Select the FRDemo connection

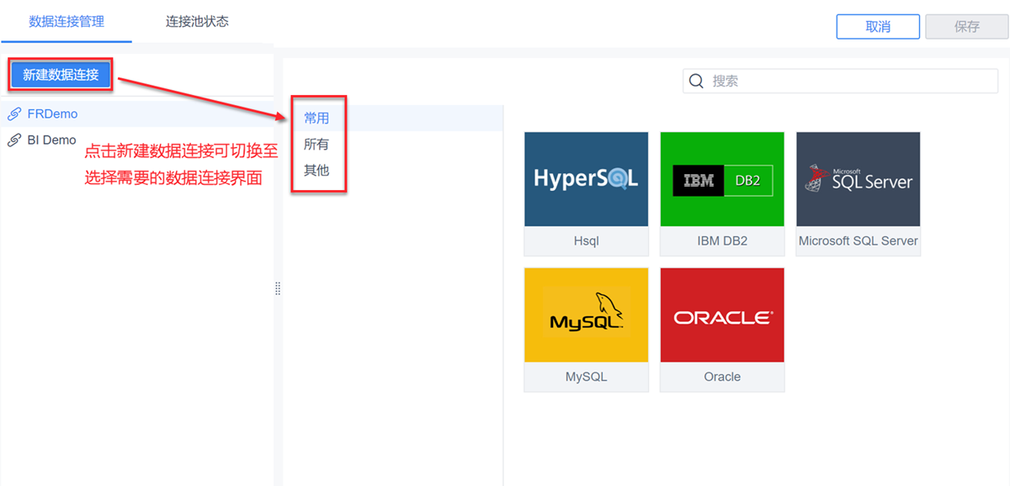coord(137,114)
